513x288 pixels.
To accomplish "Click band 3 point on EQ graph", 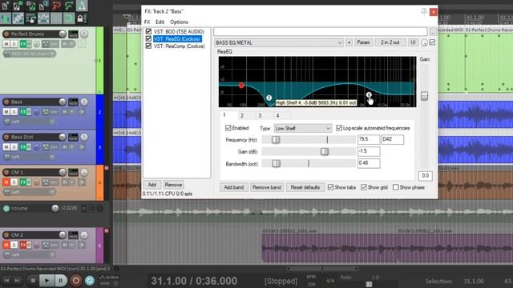I will [x=269, y=98].
